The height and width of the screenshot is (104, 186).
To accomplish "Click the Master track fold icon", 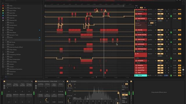I will (x=136, y=75).
